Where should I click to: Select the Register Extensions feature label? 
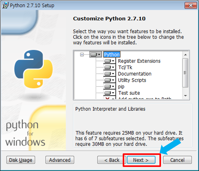[x=139, y=61]
